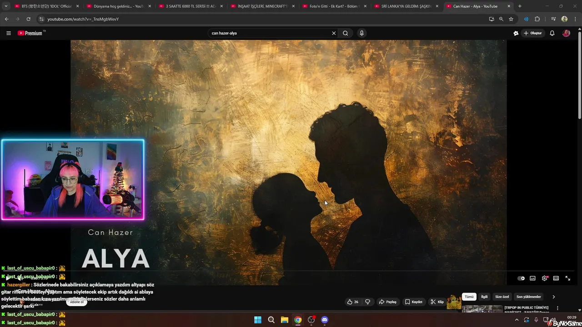Go back with the browser back arrow

coord(6,19)
